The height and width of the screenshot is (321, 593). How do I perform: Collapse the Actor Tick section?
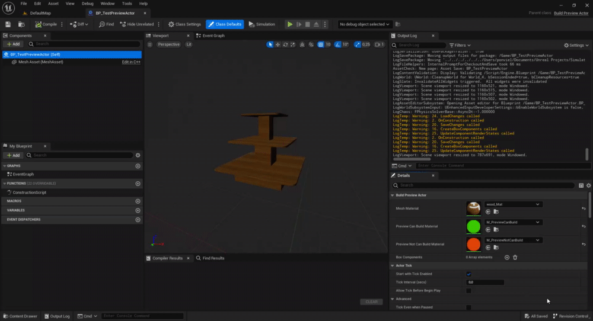(393, 265)
